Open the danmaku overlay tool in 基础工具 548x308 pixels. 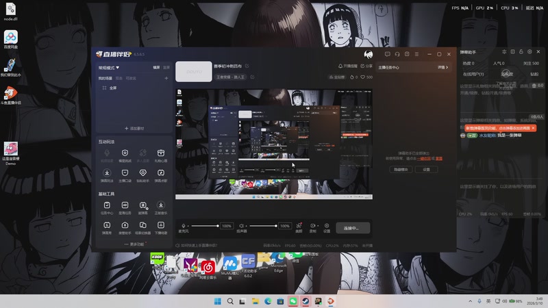click(x=142, y=208)
